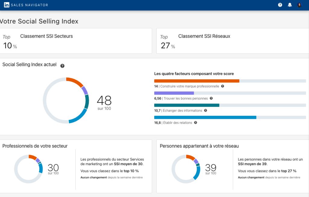309x197 pixels.
Task: Click the LinkedIn Sales Navigator logo
Action: click(x=26, y=5)
